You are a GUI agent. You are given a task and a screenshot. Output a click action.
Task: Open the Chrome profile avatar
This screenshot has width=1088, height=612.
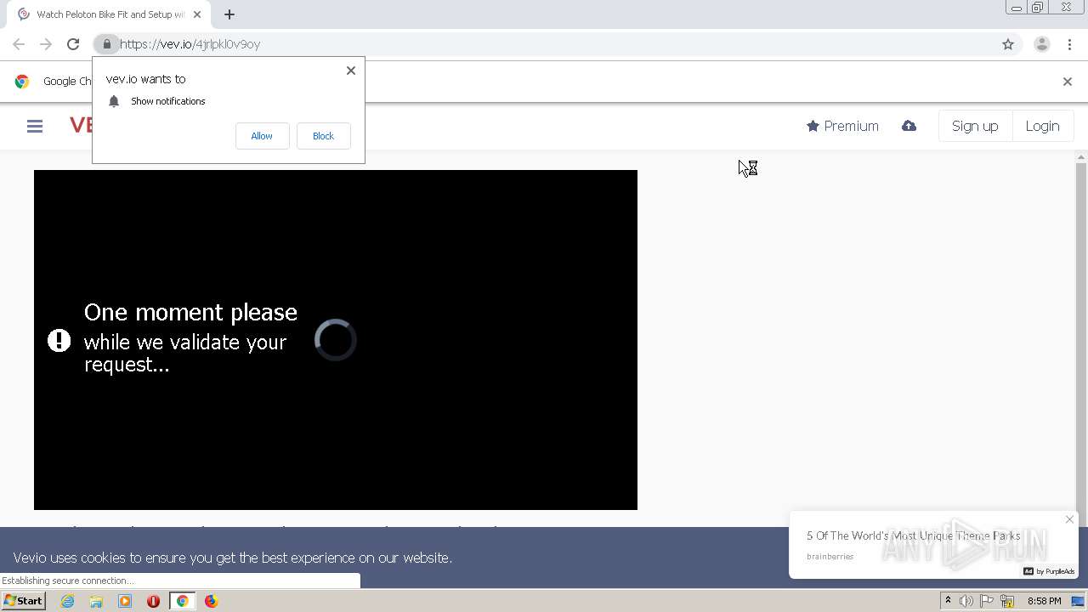point(1041,44)
